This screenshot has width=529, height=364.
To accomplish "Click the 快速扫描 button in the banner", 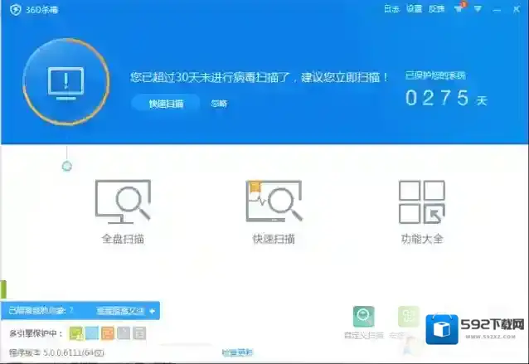I will click(166, 104).
